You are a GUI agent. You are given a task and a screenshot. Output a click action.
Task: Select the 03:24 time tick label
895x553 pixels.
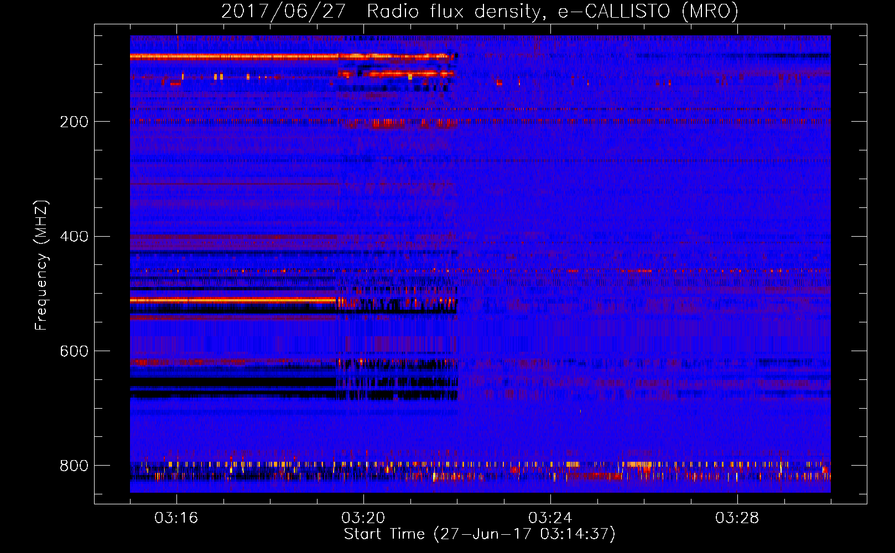click(550, 518)
